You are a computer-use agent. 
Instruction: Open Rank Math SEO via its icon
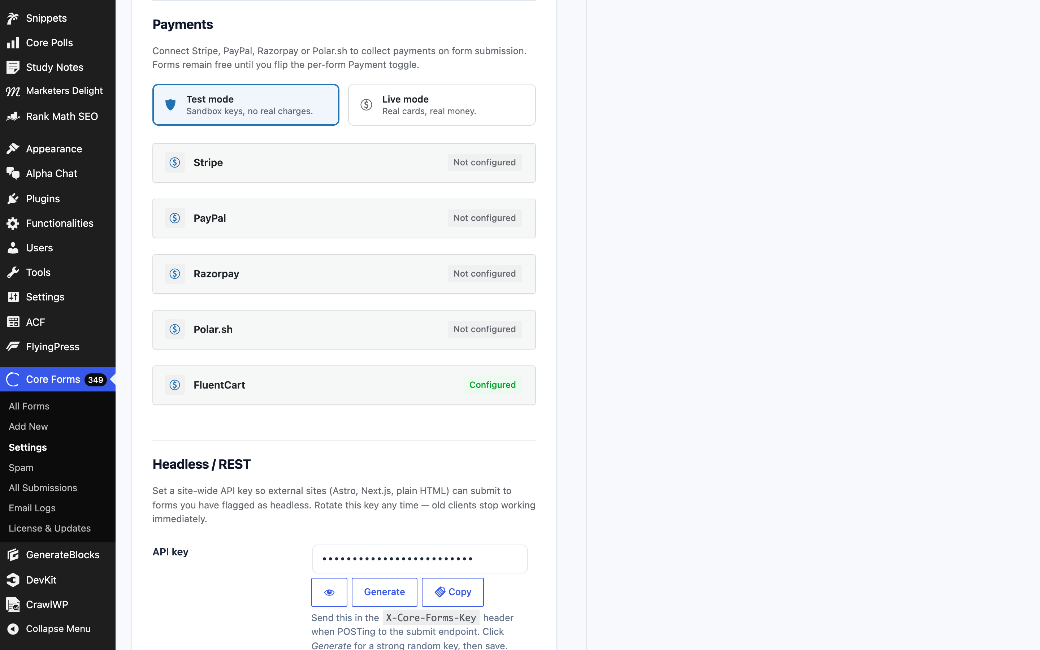tap(13, 116)
